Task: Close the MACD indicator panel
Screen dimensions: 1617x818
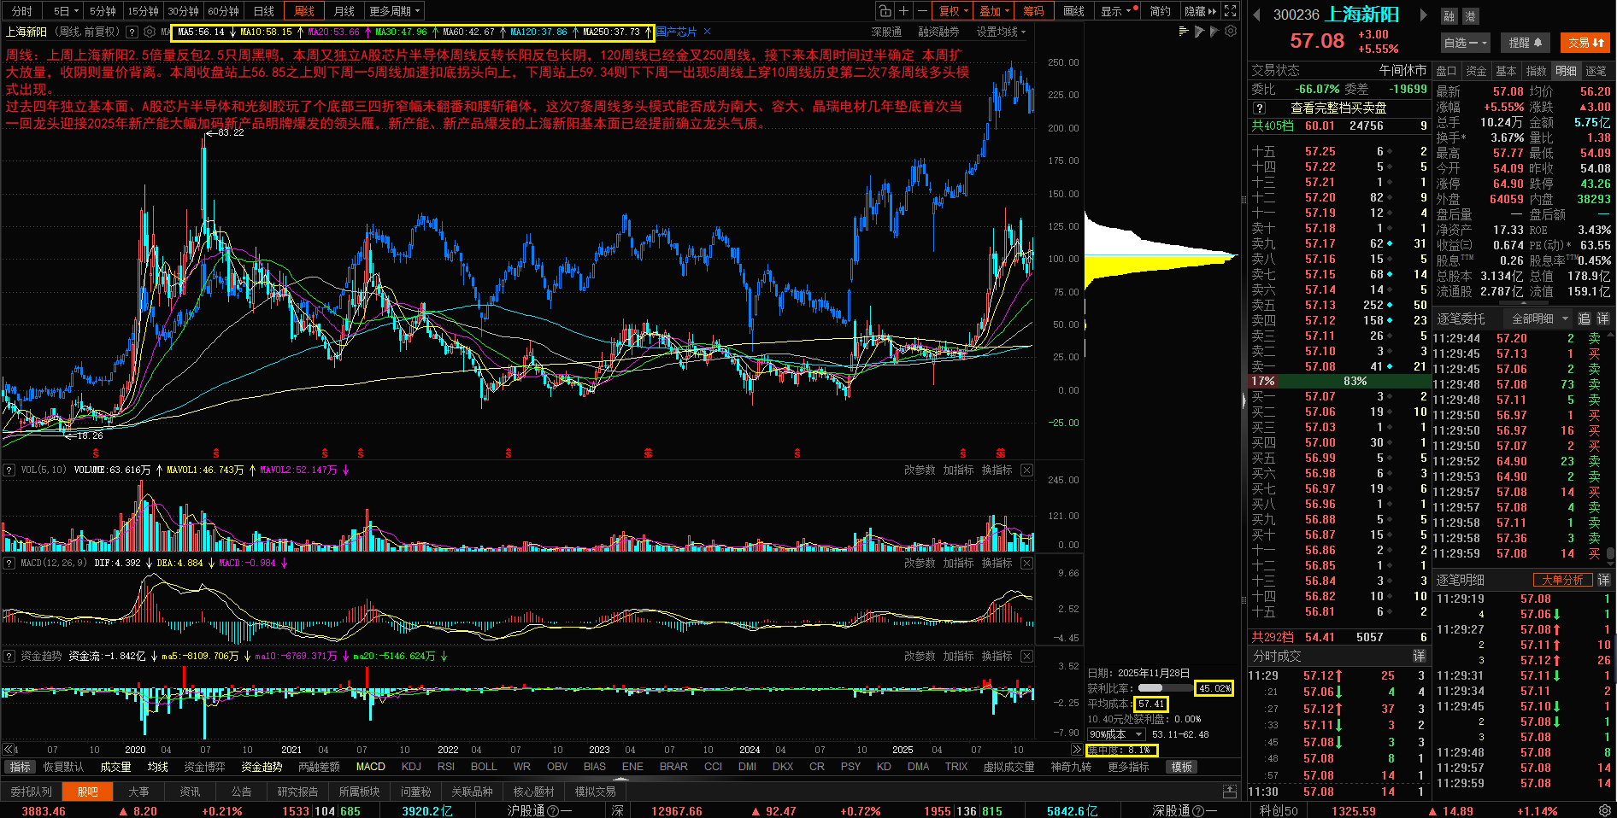Action: (x=1026, y=564)
